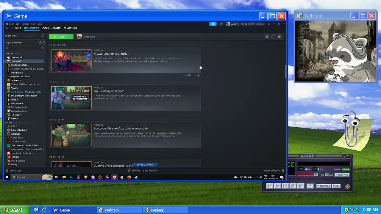This screenshot has height=214, width=381.
Task: Open Task View in the inner taskbar
Action: click(57, 177)
